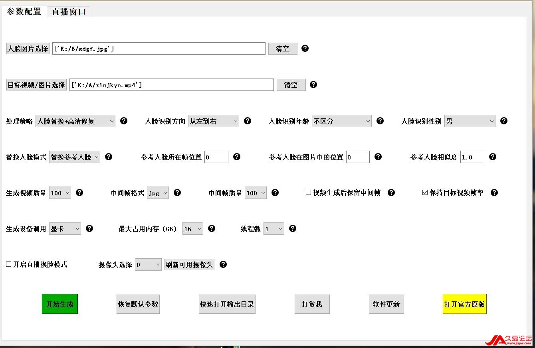Open 生成视频质量 dropdown
Screen dimensions: 535x348
pyautogui.click(x=60, y=193)
